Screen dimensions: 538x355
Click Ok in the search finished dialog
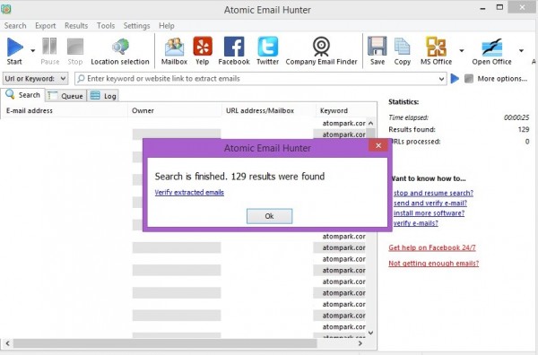click(269, 216)
